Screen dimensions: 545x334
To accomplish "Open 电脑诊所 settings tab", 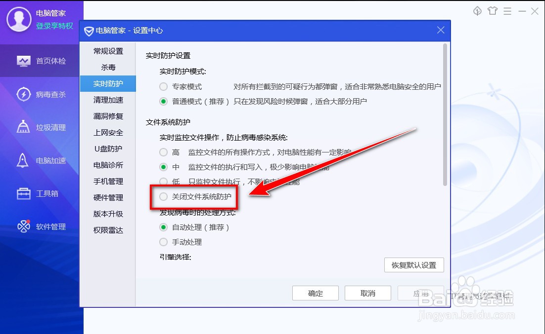I will [108, 165].
